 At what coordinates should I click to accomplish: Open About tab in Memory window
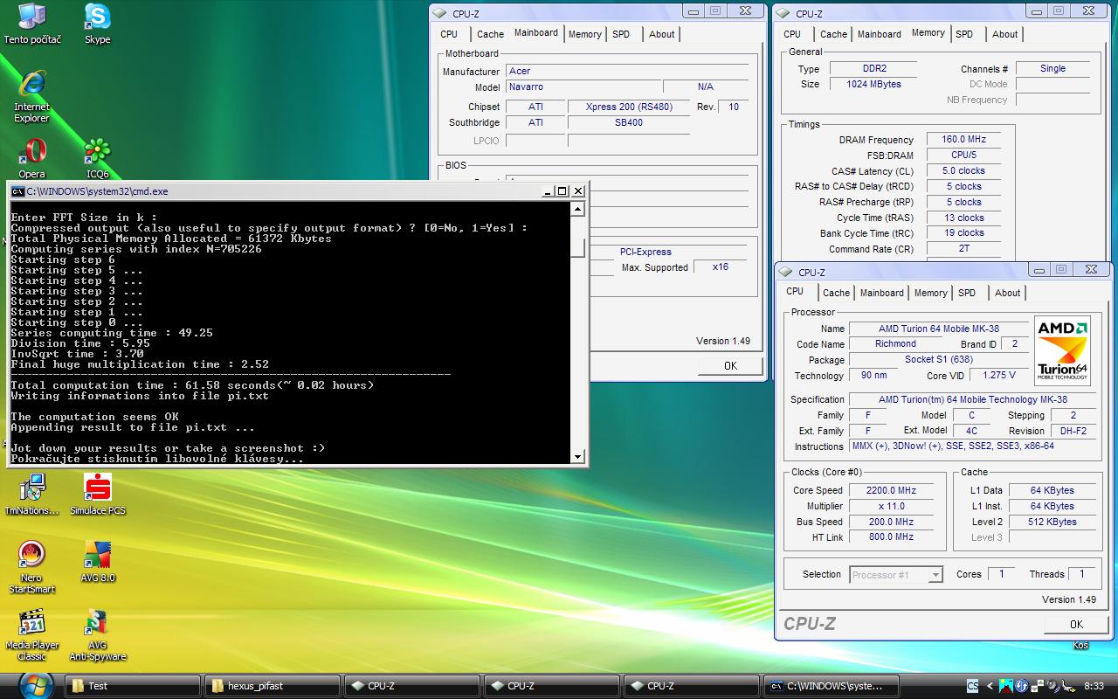coord(1004,34)
